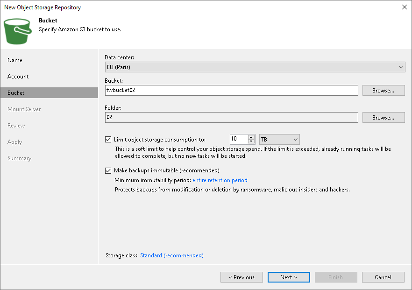Decrease storage limit with down arrow
Viewport: 412px width, 290px height.
point(251,141)
